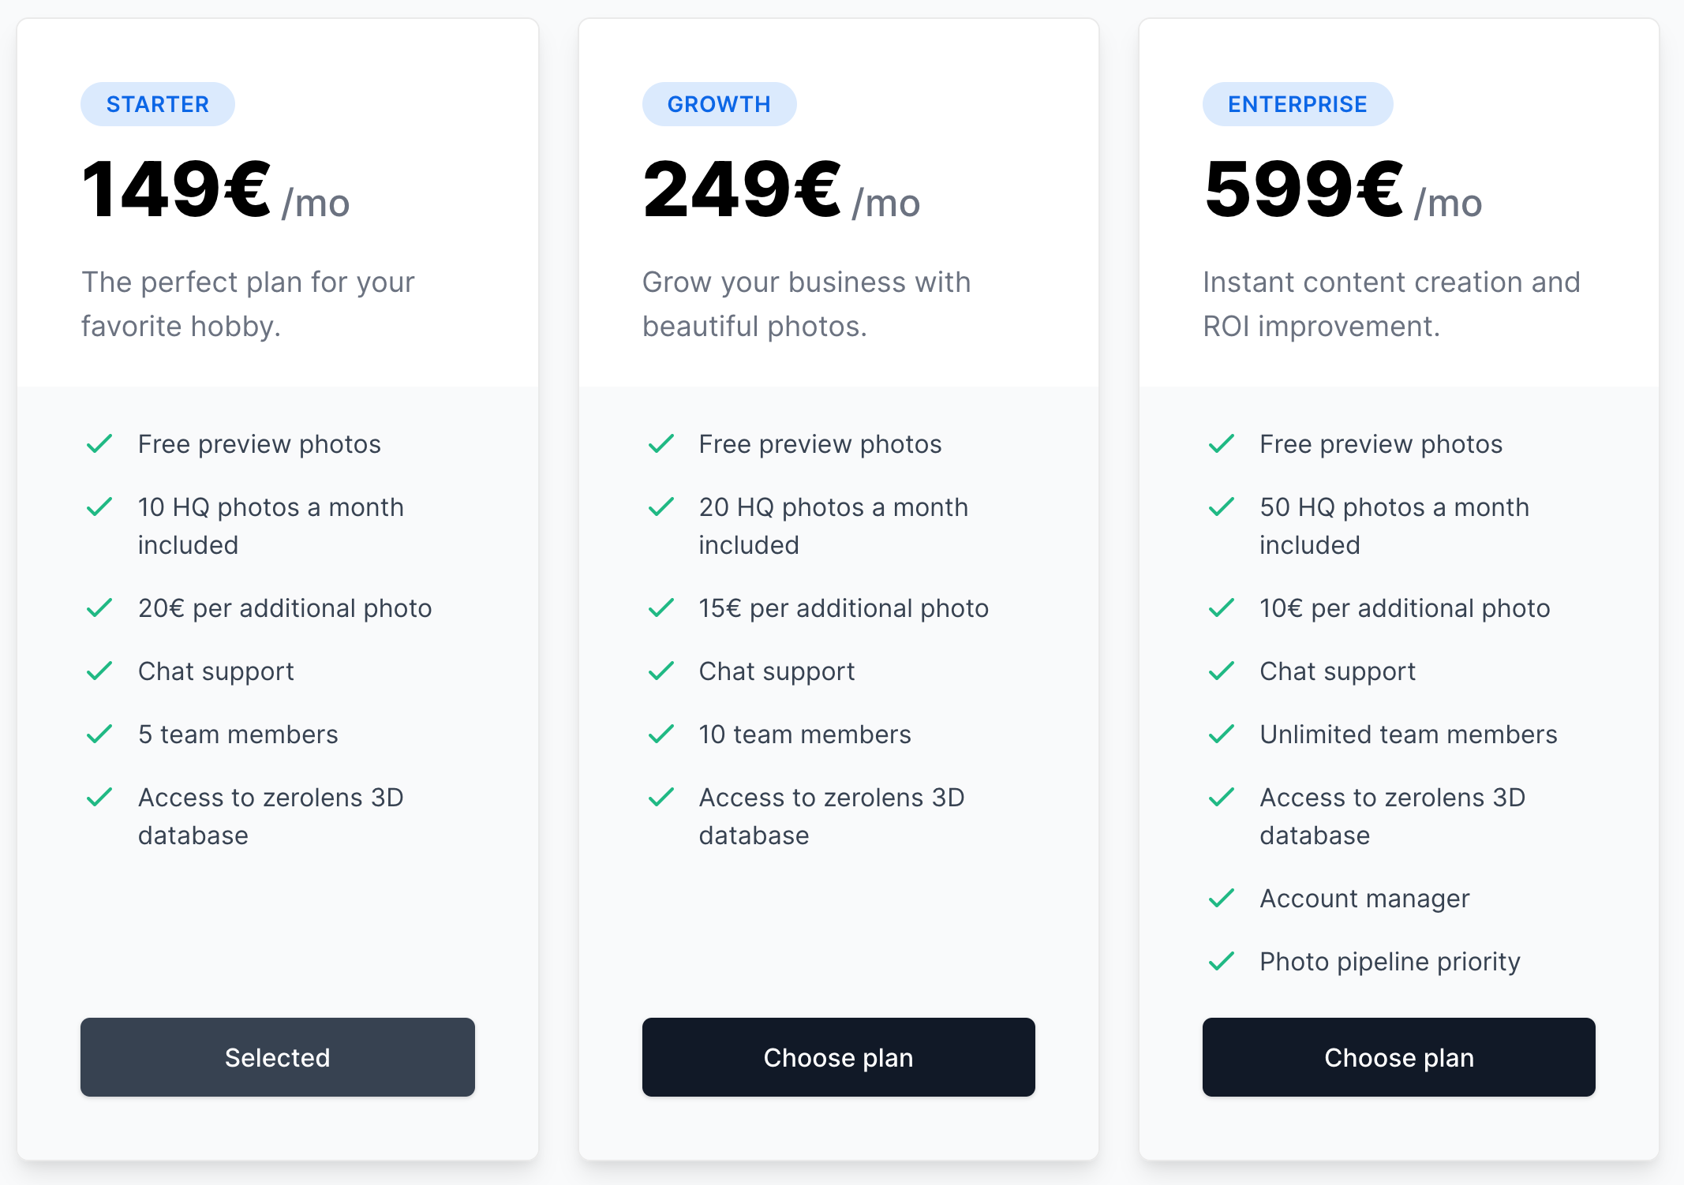Choose the Enterprise plan button

[x=1398, y=1057]
